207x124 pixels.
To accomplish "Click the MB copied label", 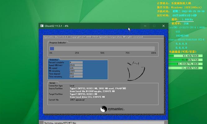I will pos(53,68).
